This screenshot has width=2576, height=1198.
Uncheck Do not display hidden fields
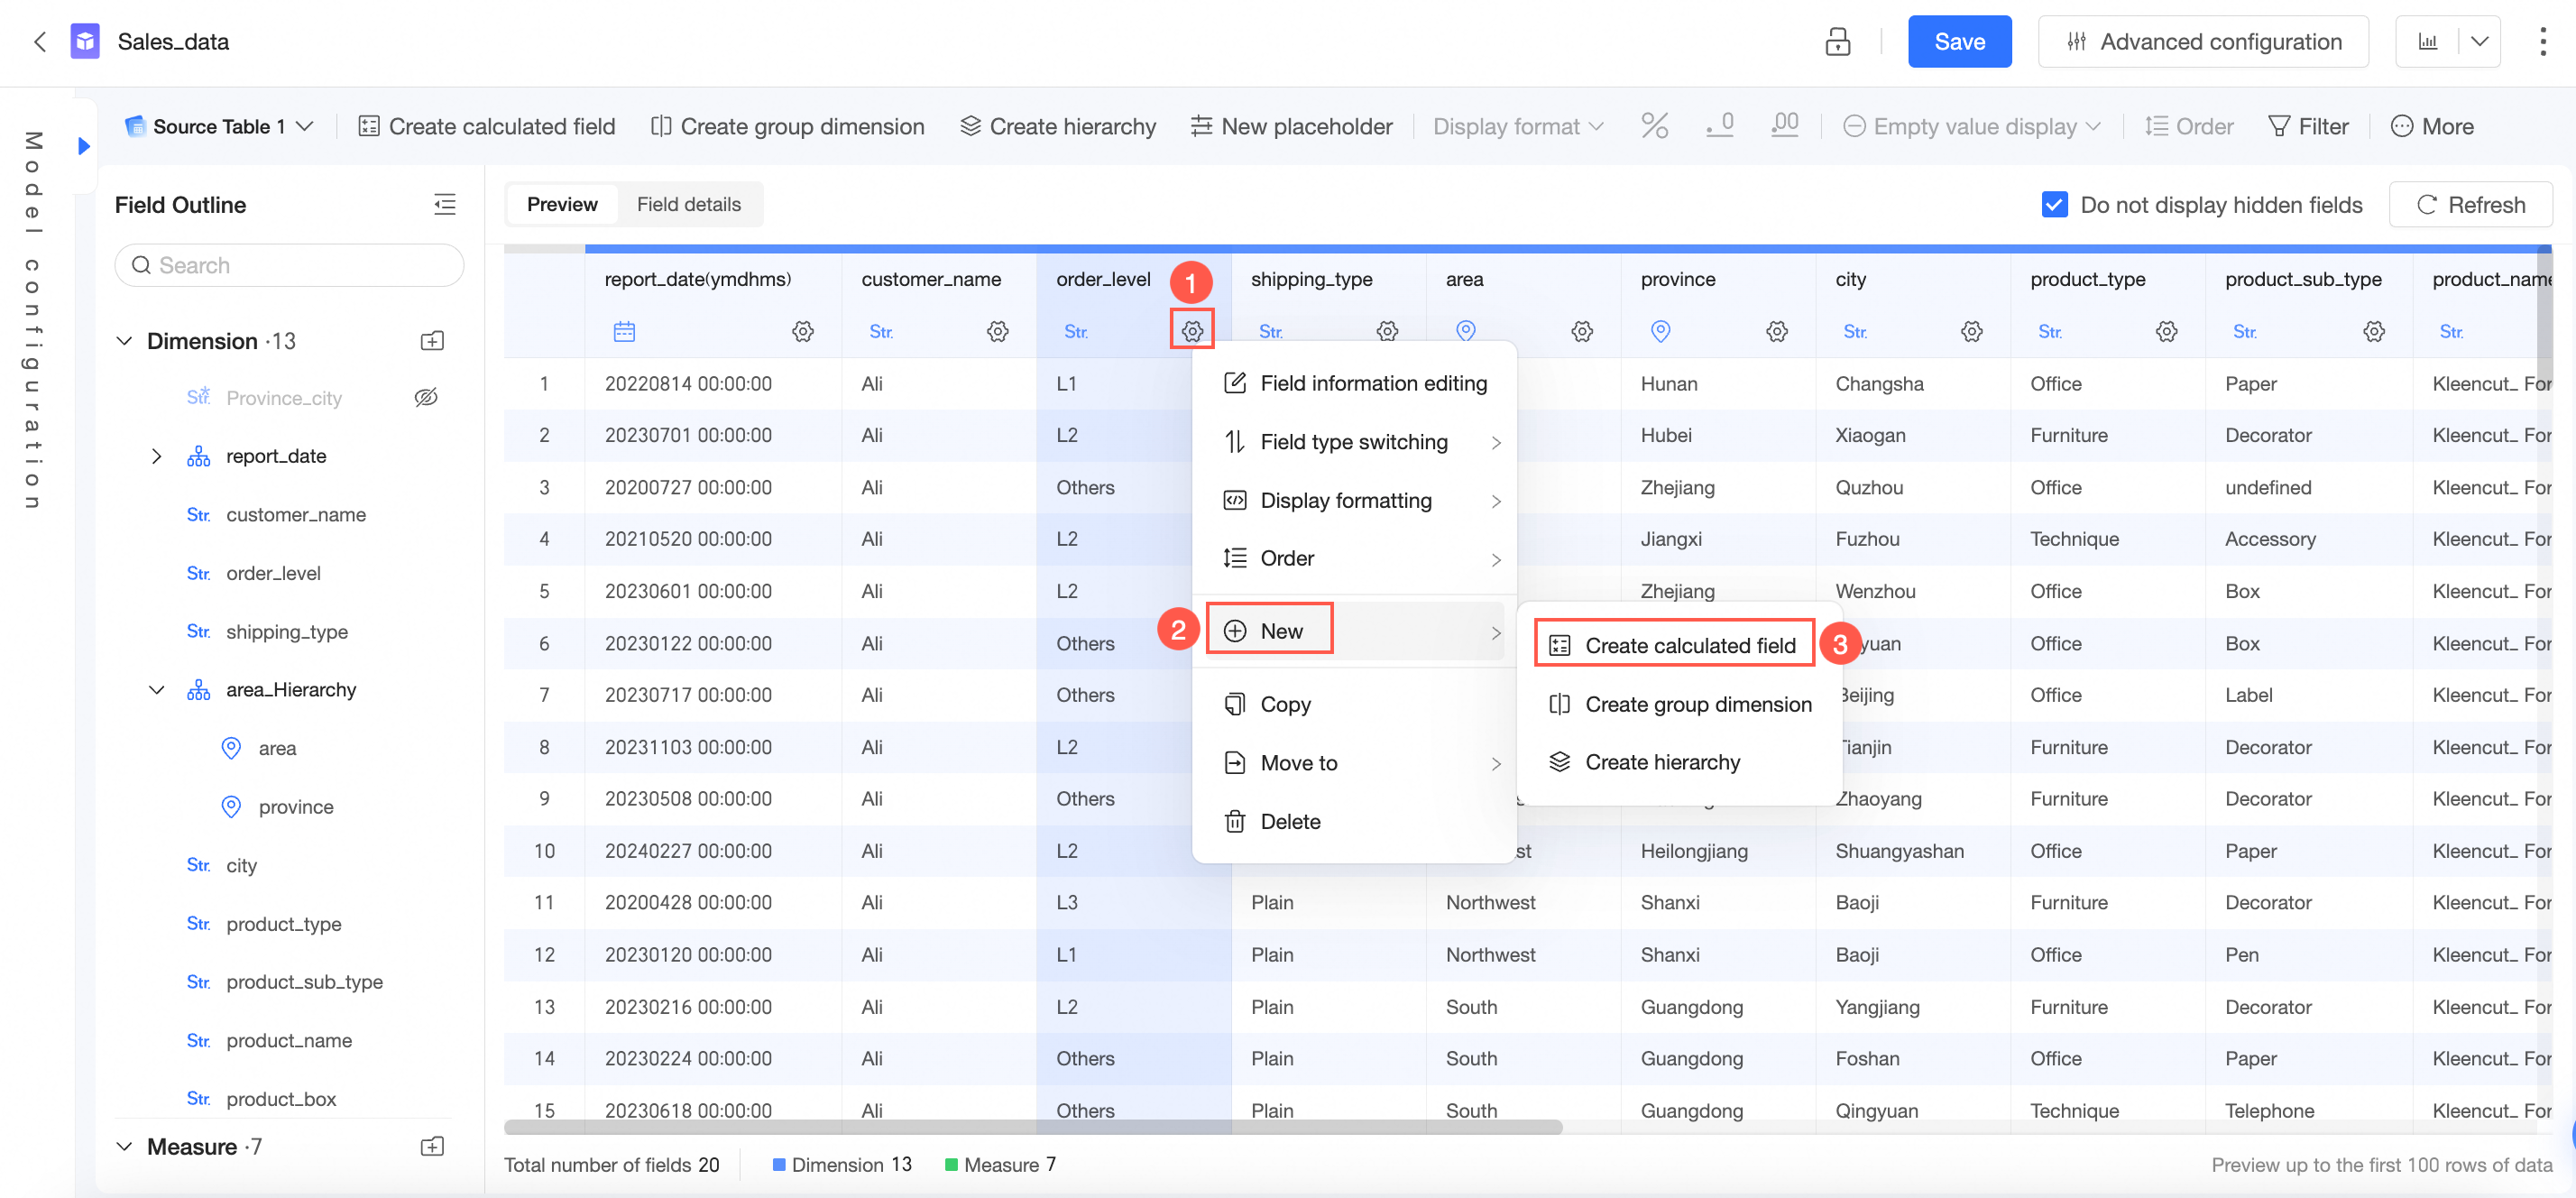[2054, 205]
